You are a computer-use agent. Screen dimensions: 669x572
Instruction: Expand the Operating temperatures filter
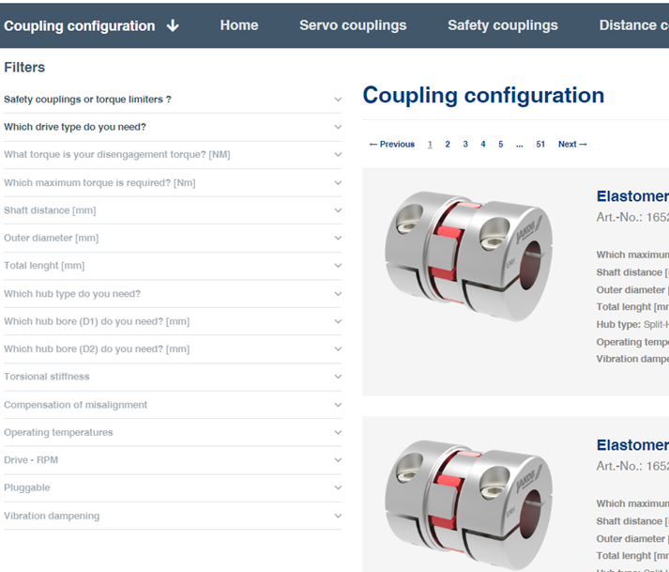pyautogui.click(x=338, y=433)
